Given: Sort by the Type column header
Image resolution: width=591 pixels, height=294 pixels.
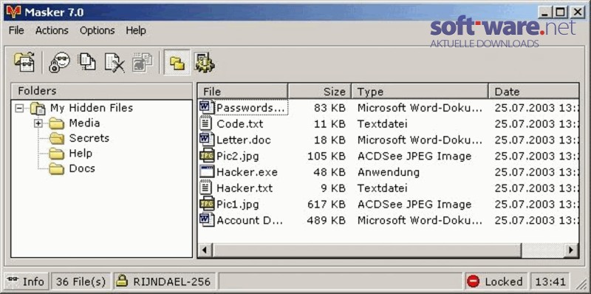Looking at the screenshot, I should click(x=420, y=92).
